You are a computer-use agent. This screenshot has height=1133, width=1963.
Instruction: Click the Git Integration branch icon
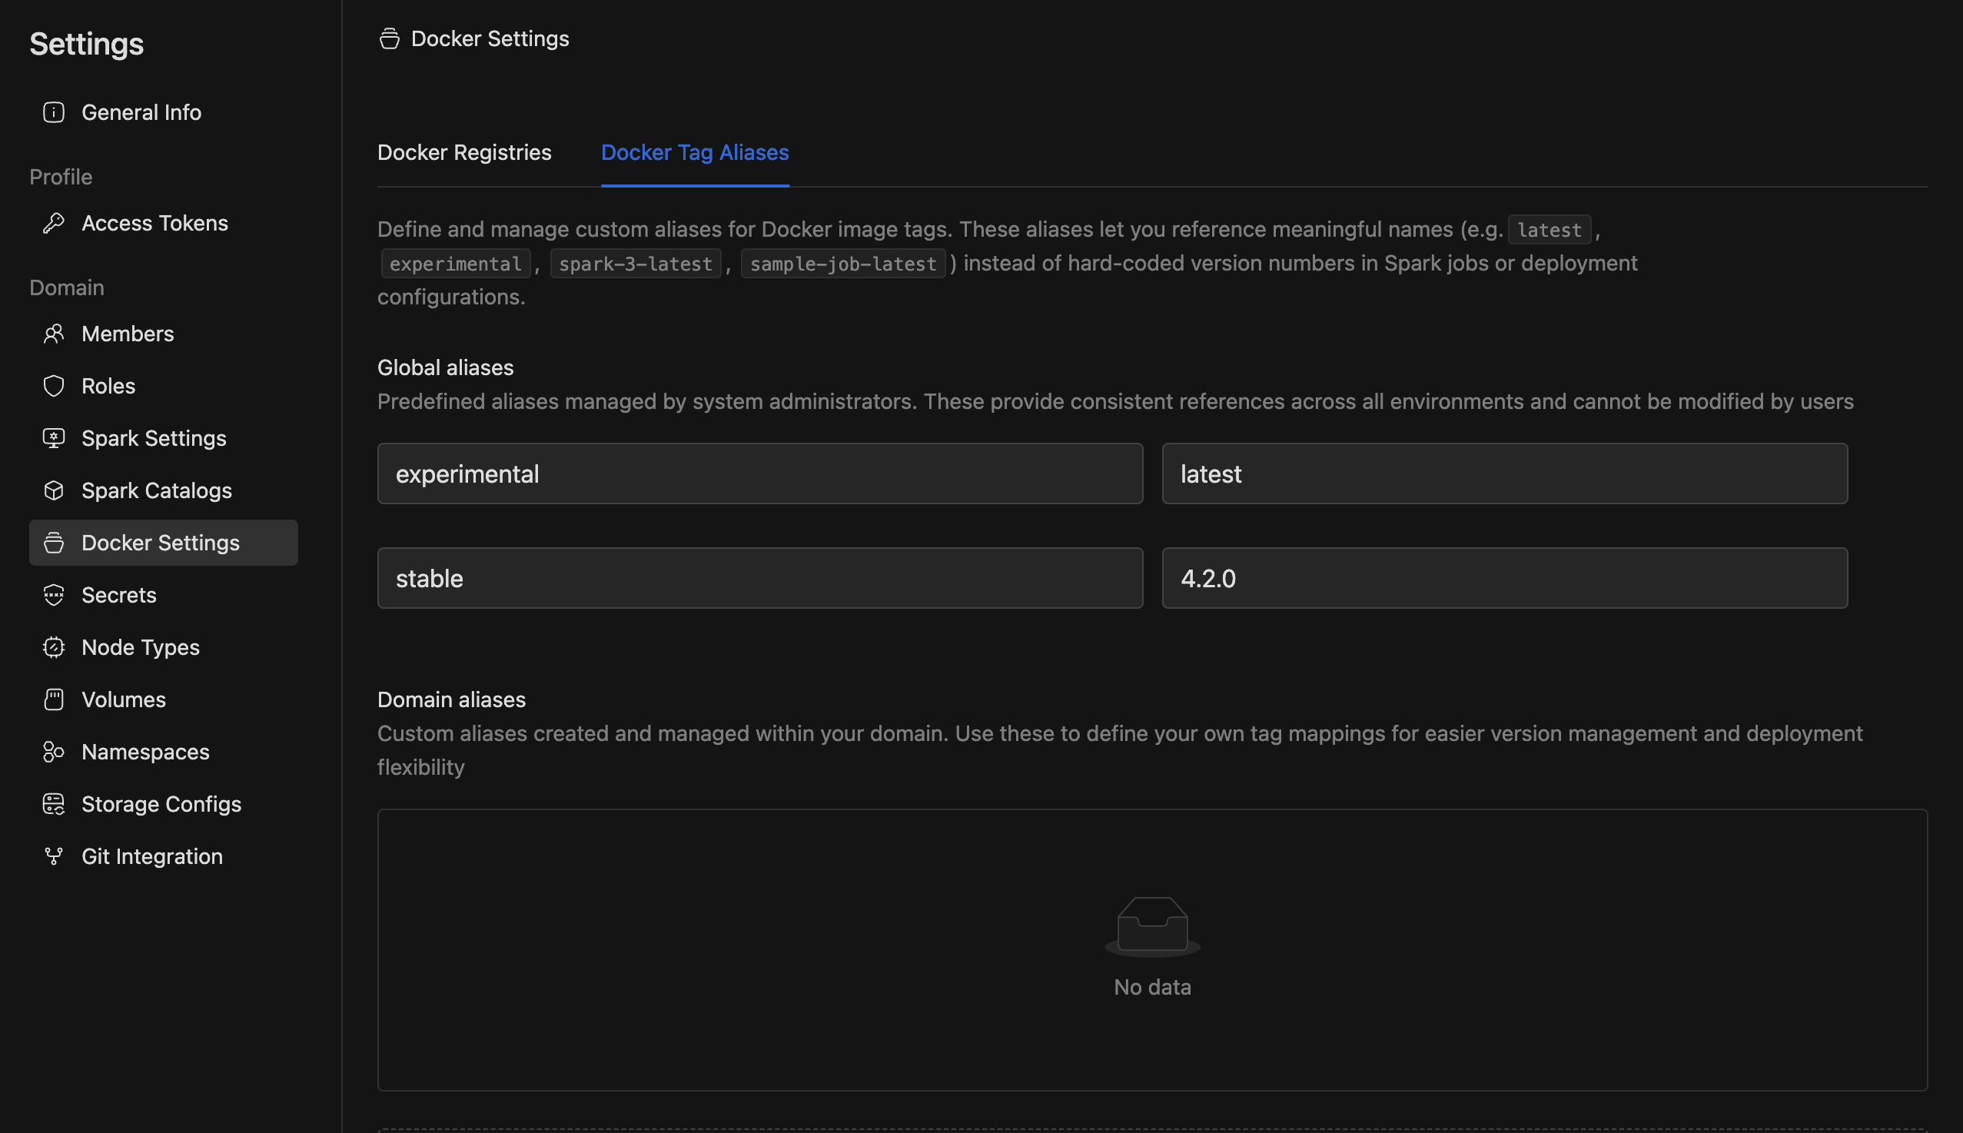(54, 856)
